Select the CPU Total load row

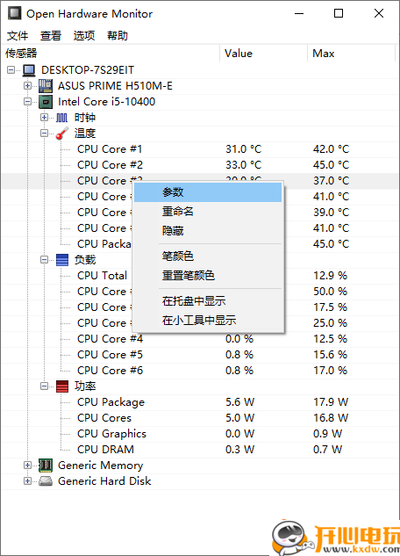[x=200, y=276]
